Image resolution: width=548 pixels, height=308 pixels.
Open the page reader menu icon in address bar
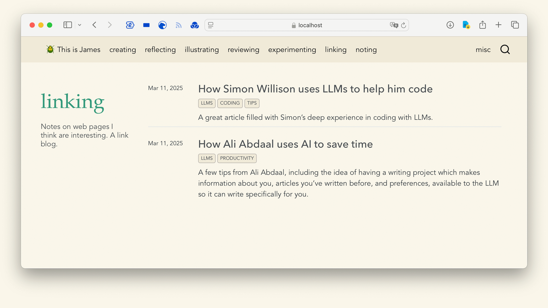[x=211, y=25]
